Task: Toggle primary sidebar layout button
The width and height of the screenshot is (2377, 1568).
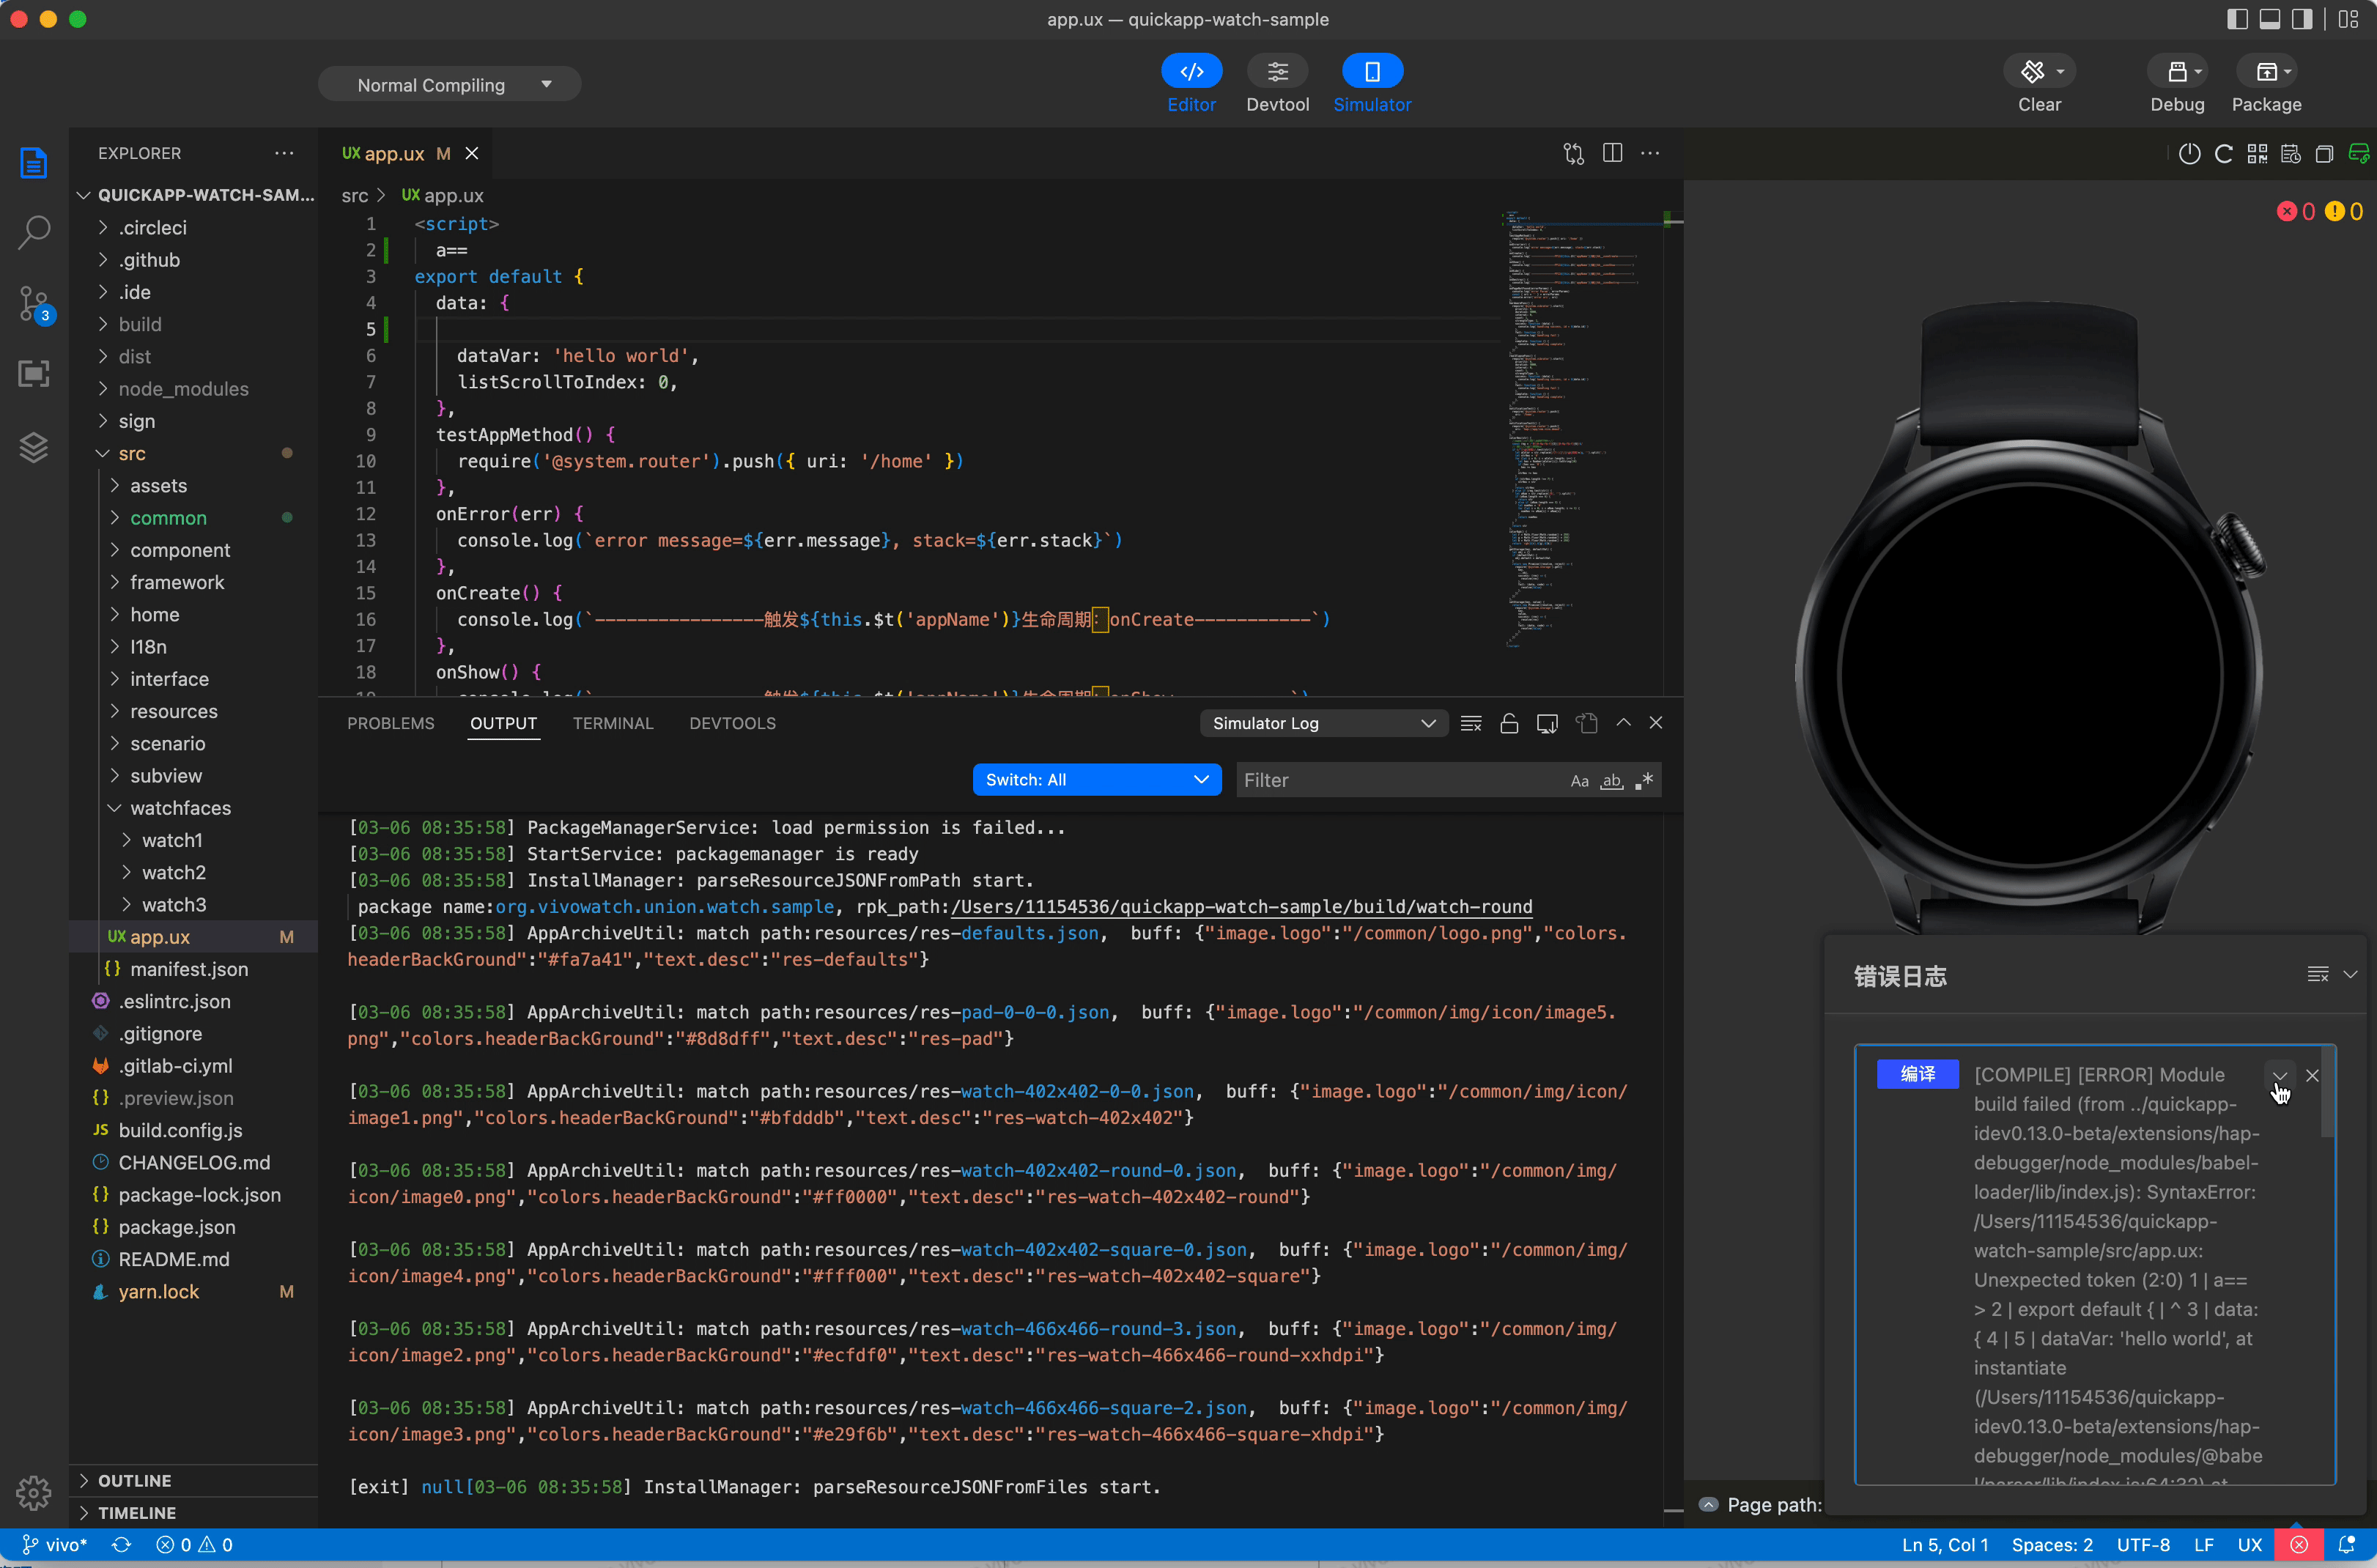Action: [2238, 19]
